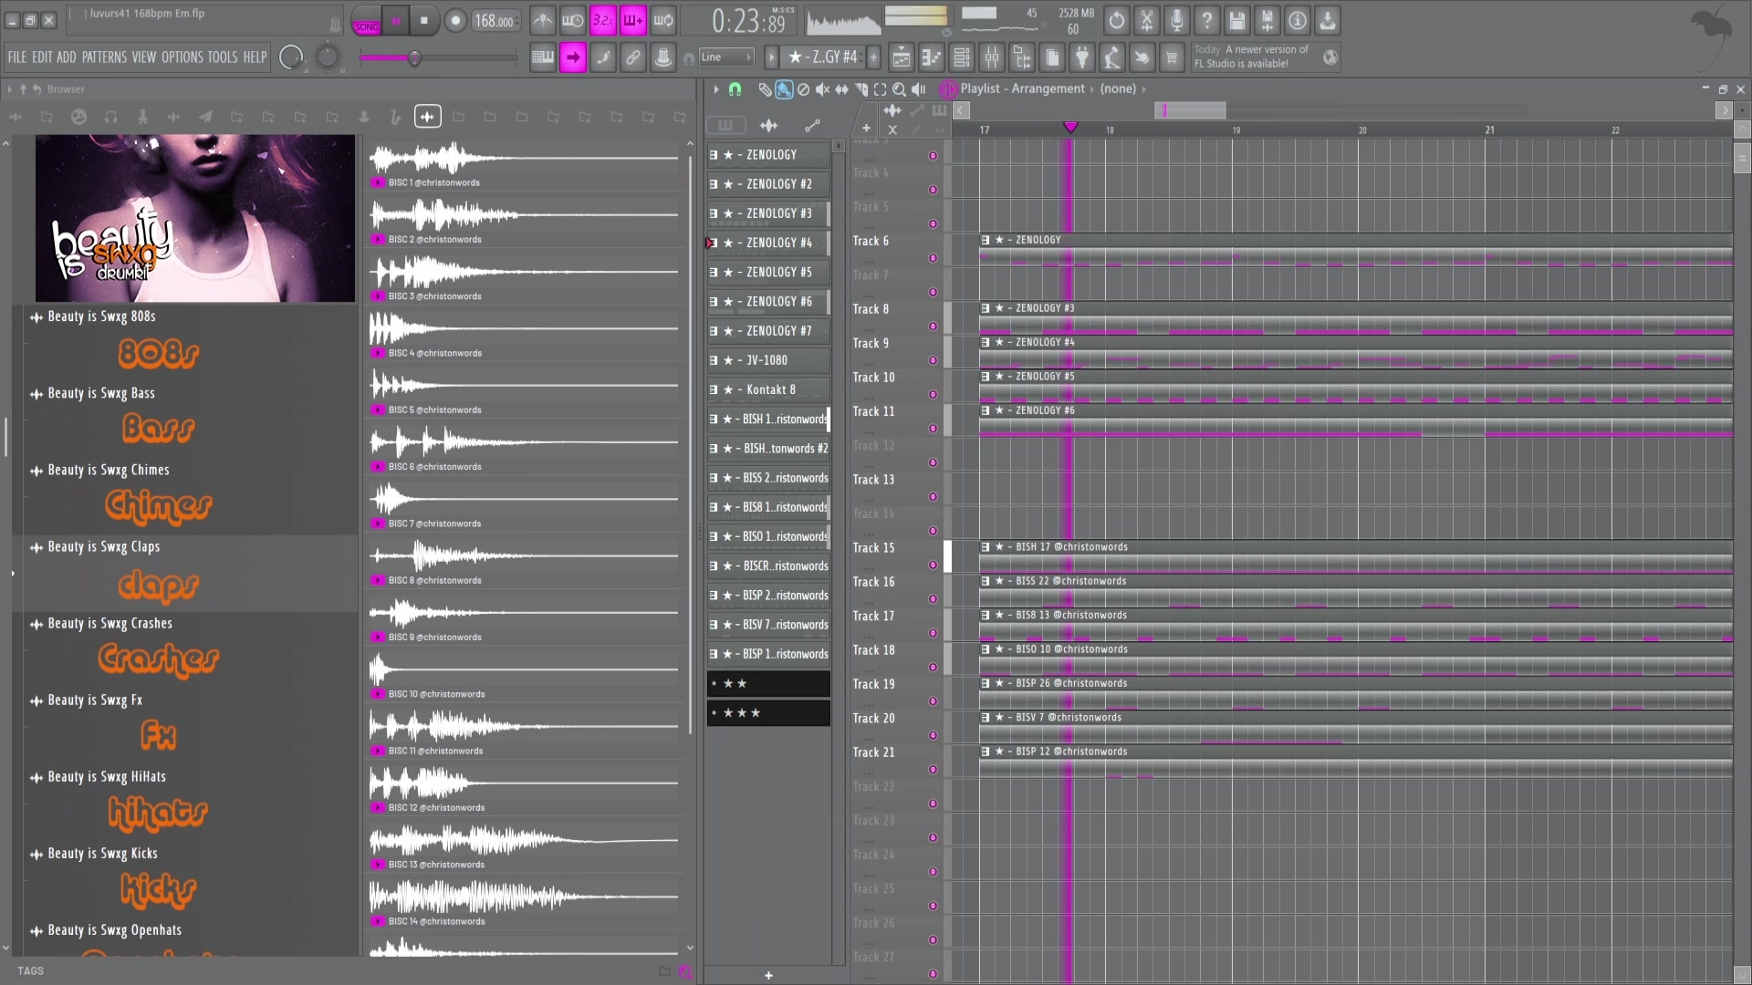
Task: Open the OPTIONS menu
Action: coord(182,57)
